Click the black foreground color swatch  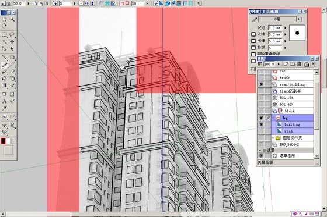pos(3,141)
